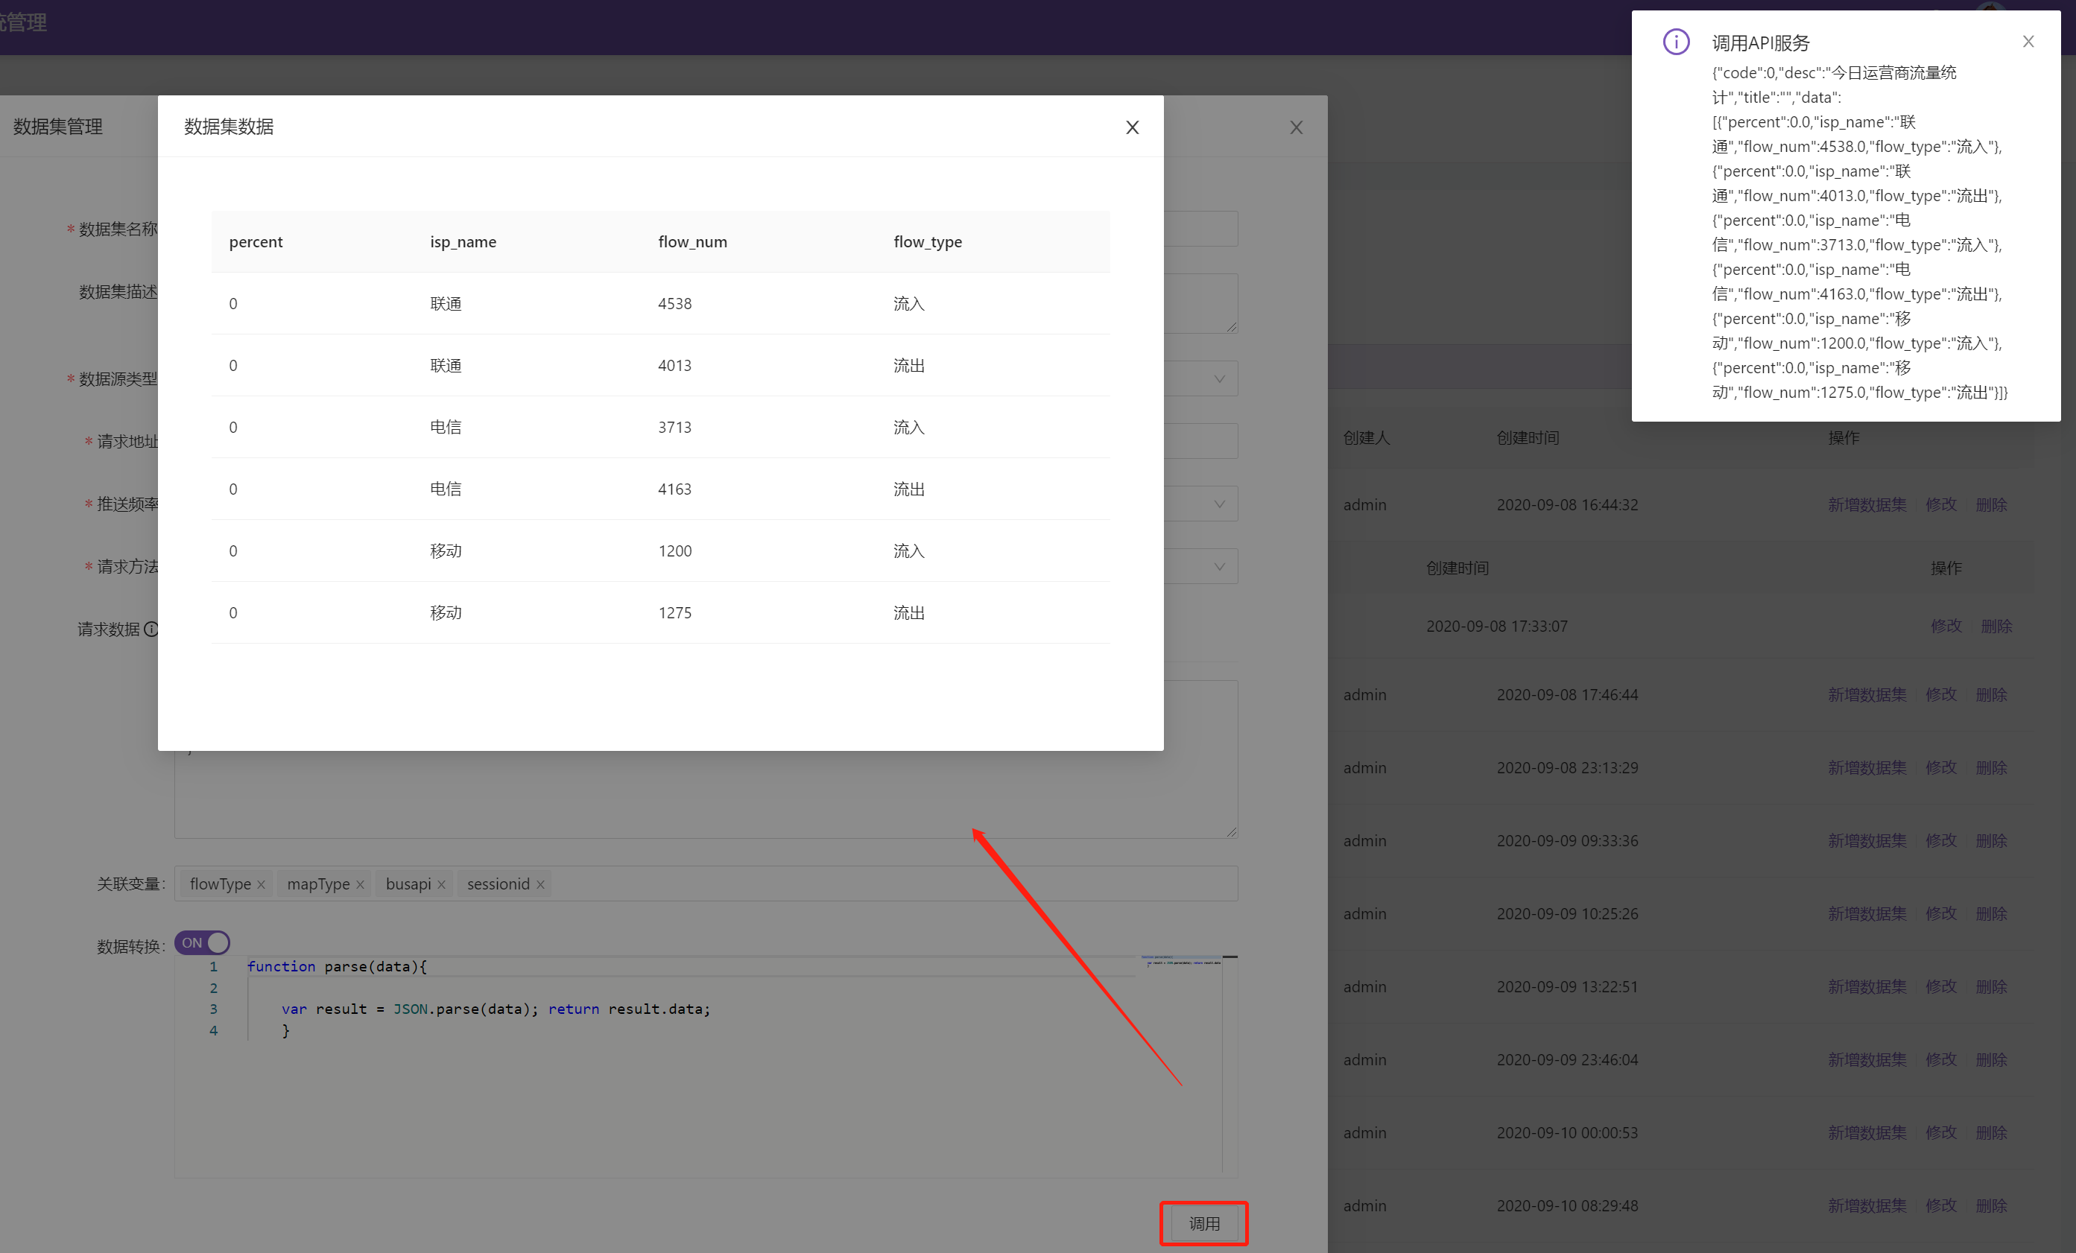Click 新增数据集 in the 10:25:26 row
This screenshot has width=2076, height=1253.
coord(1867,913)
